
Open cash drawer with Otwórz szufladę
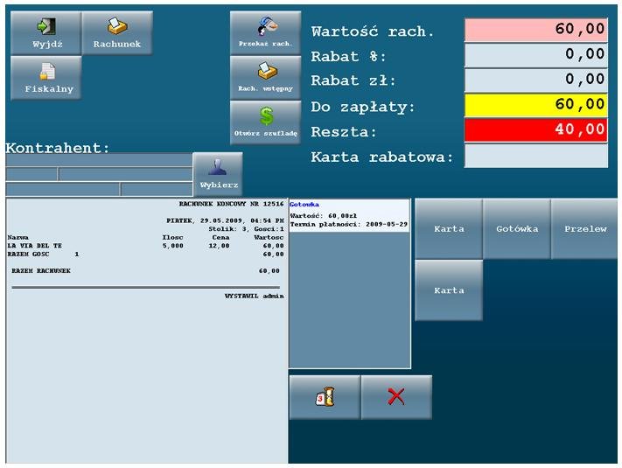[x=265, y=122]
